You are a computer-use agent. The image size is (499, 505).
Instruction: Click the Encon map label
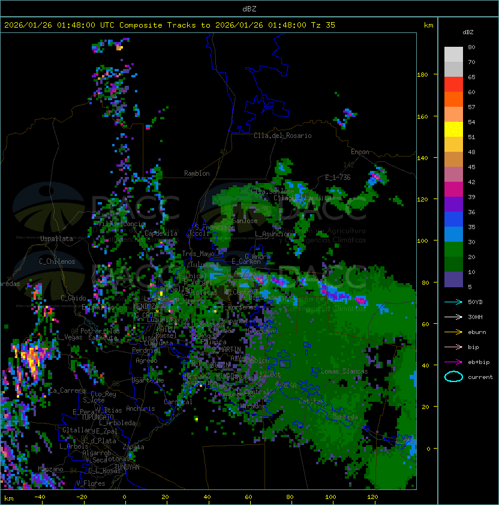point(360,152)
